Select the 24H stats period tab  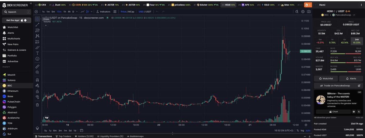pyautogui.click(x=356, y=41)
